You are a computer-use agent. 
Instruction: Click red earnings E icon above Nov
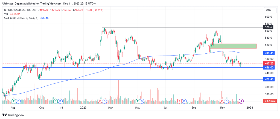(222, 101)
